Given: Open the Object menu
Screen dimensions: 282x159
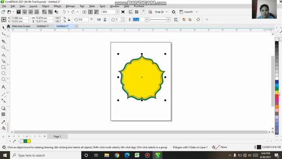Looking at the screenshot, I should coord(45,6).
